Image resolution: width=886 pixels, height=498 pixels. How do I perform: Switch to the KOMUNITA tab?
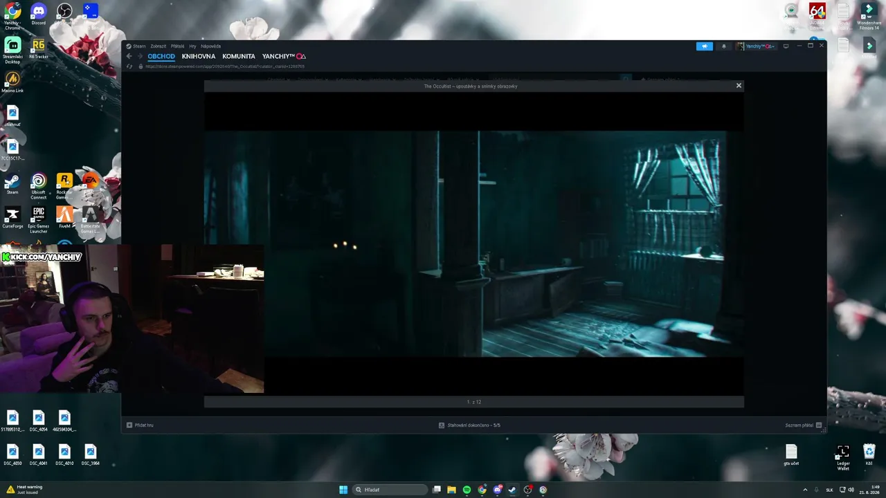point(239,56)
